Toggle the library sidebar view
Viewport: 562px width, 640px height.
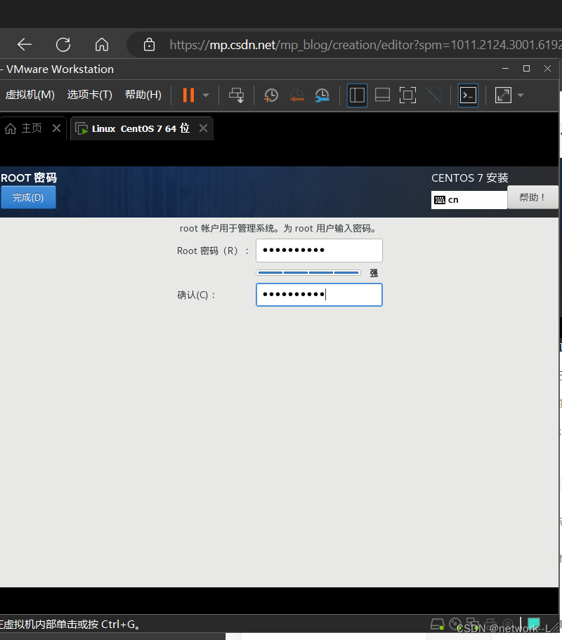point(357,95)
